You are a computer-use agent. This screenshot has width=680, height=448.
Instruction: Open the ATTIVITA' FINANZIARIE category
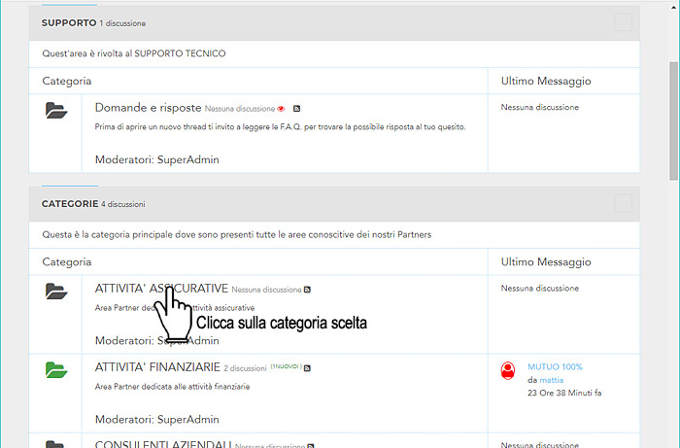(x=157, y=367)
